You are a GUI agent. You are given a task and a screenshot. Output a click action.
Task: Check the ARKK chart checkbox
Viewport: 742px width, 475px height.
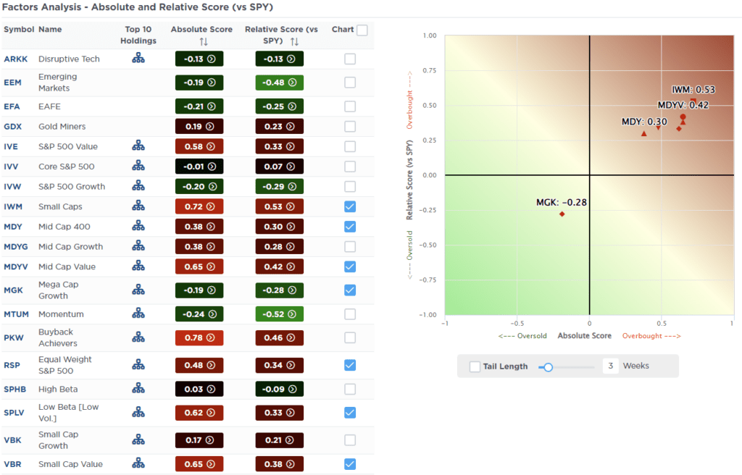pos(350,59)
